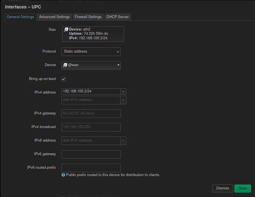
Task: Remove the 192.168.100.2/24 address with red x
Action: [x=124, y=92]
